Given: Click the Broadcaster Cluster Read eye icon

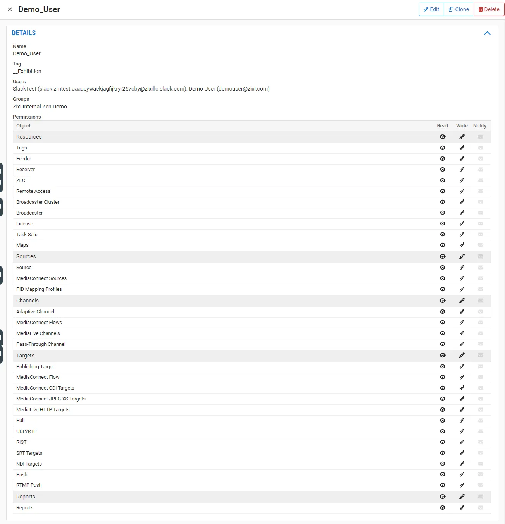Looking at the screenshot, I should click(x=443, y=202).
